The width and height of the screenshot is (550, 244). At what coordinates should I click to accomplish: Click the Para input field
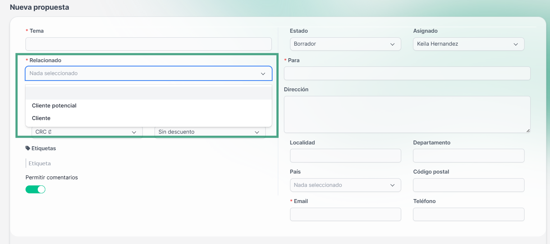(x=407, y=73)
